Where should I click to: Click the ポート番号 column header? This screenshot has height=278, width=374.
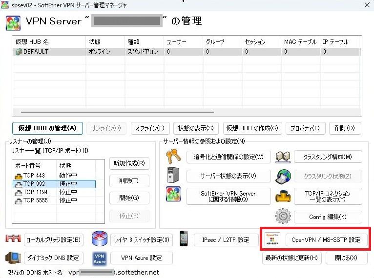click(x=35, y=165)
